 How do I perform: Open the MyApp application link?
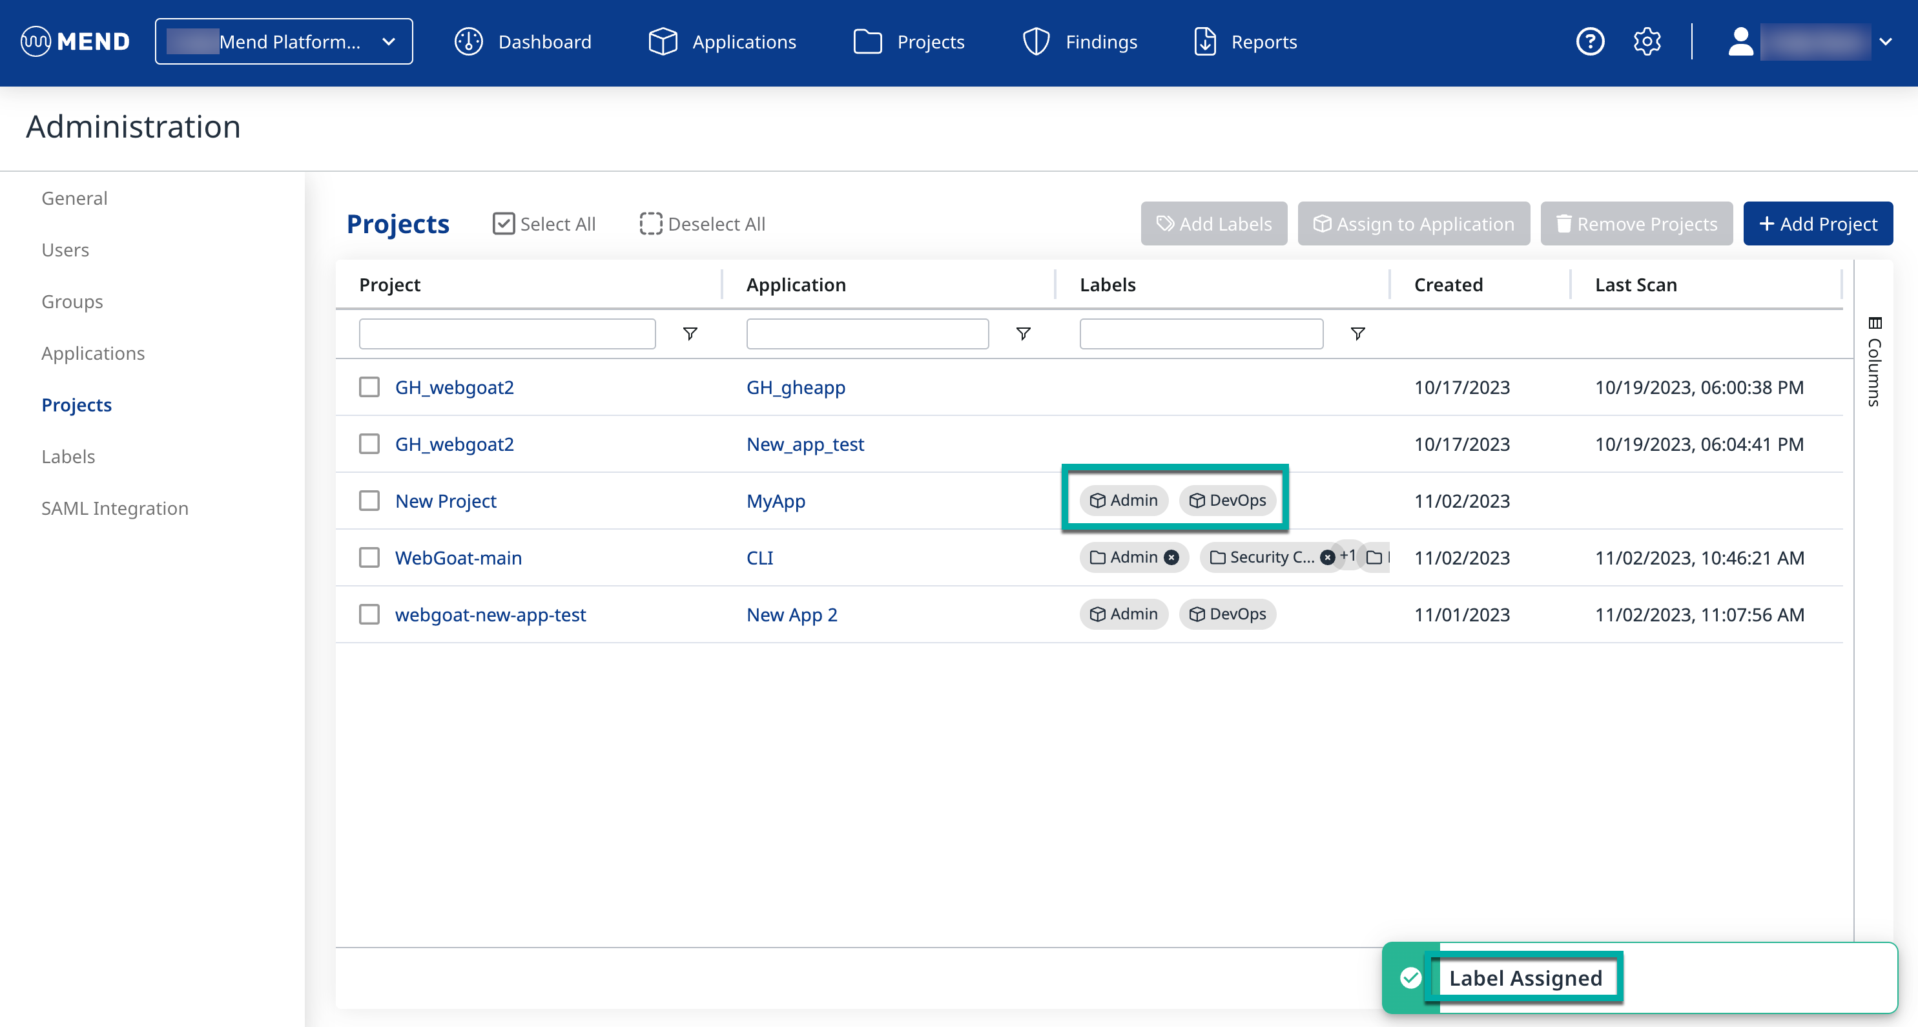click(x=775, y=501)
